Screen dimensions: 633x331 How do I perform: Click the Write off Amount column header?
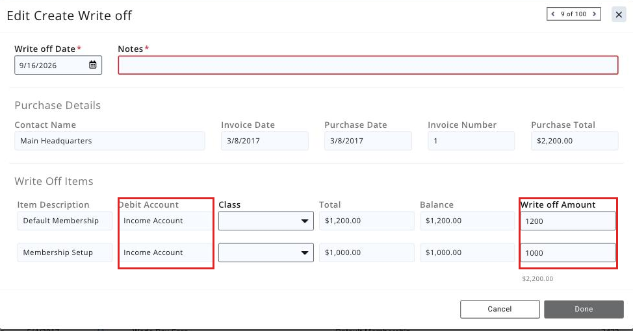coord(558,205)
